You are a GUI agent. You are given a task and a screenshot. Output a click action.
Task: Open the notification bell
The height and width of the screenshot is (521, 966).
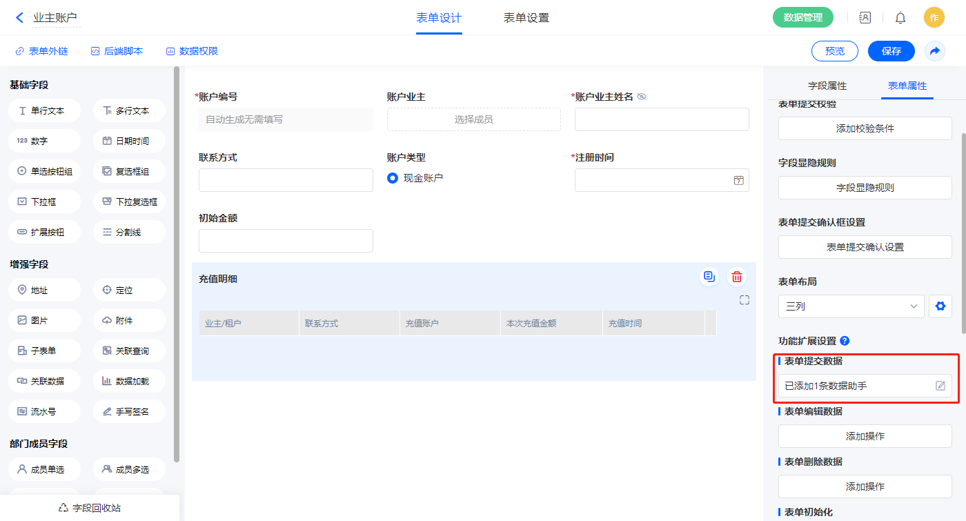pyautogui.click(x=900, y=18)
